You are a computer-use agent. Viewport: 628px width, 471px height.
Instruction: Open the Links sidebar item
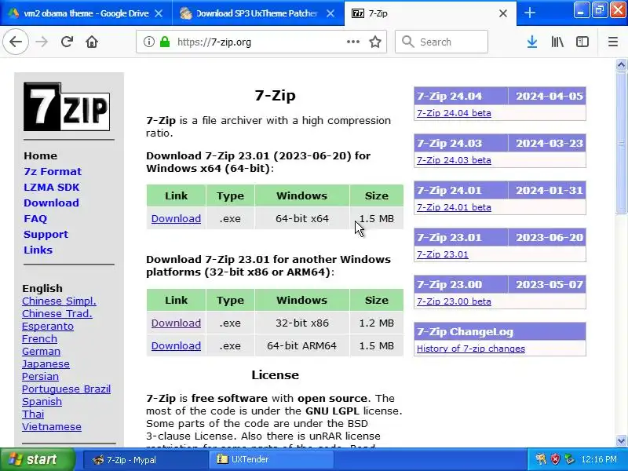click(x=38, y=250)
